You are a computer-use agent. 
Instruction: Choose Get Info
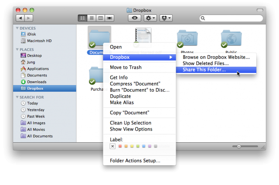coord(139,78)
